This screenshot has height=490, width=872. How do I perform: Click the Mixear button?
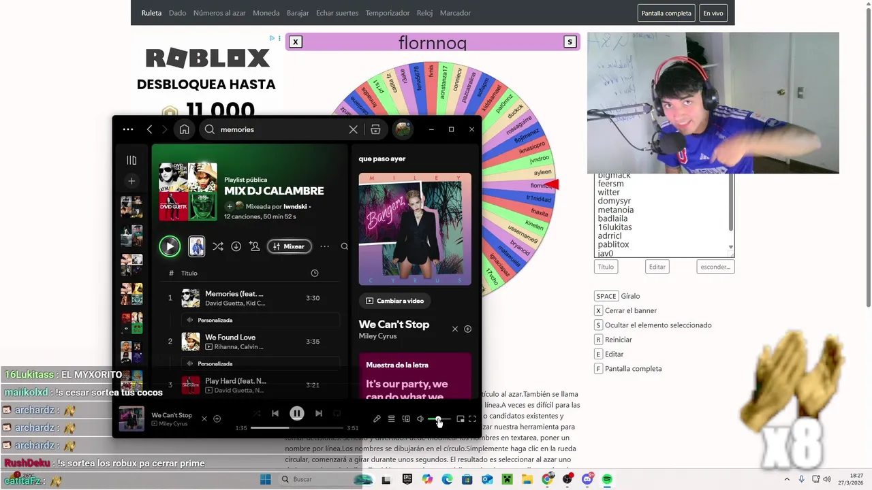(x=290, y=246)
